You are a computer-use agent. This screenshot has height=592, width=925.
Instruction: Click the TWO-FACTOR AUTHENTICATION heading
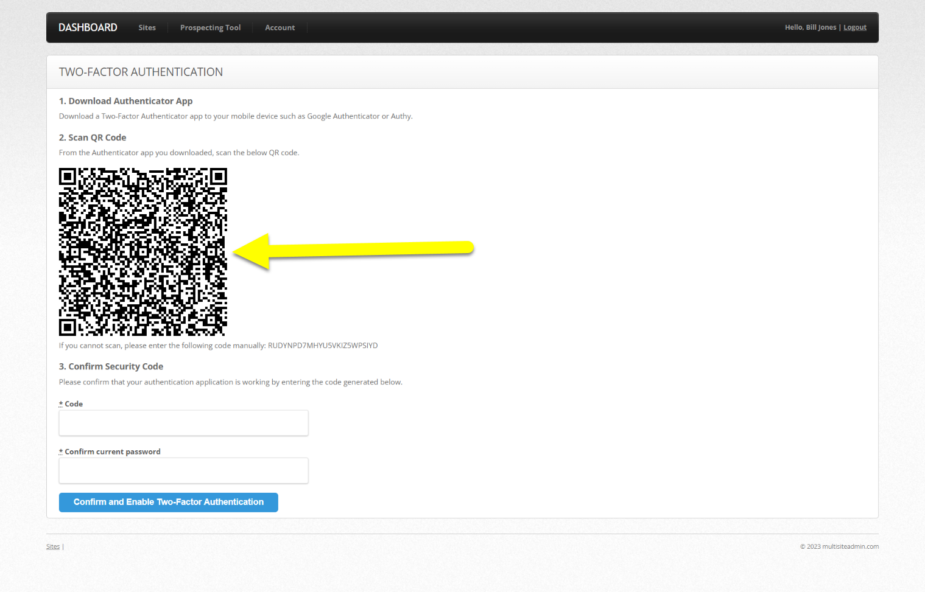click(x=141, y=72)
